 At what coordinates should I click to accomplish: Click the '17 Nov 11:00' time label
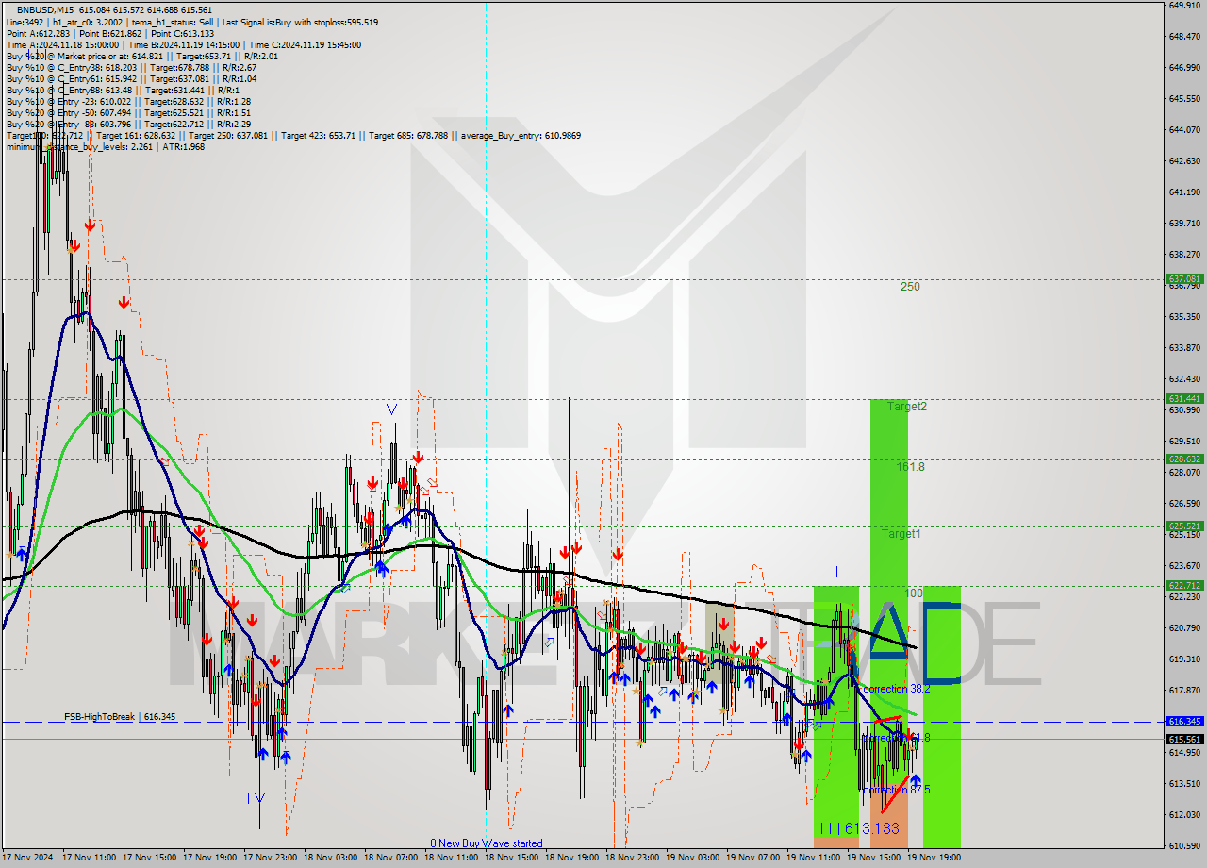tap(88, 859)
